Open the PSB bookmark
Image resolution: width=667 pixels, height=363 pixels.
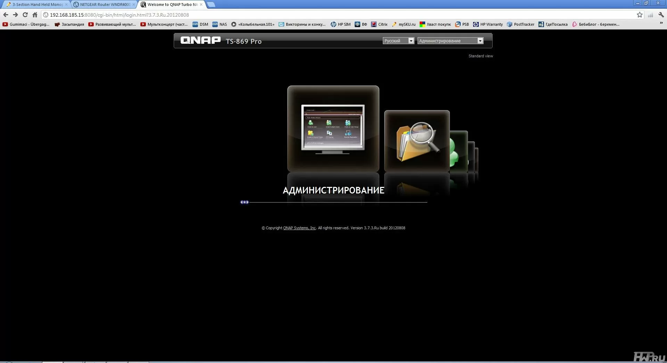462,24
